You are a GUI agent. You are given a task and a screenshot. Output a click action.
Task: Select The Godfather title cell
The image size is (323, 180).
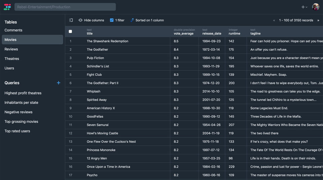point(98,49)
